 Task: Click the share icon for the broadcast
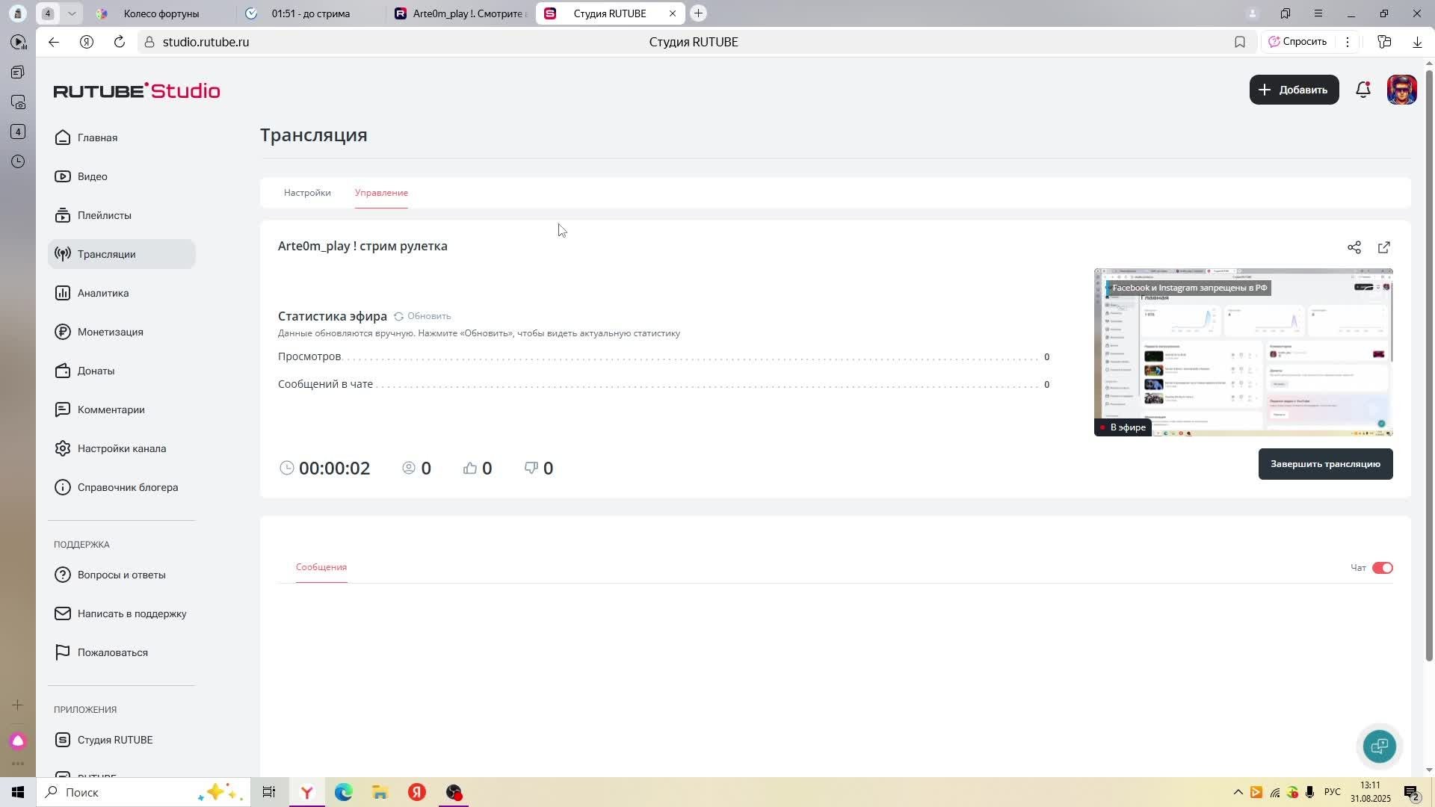pos(1354,247)
